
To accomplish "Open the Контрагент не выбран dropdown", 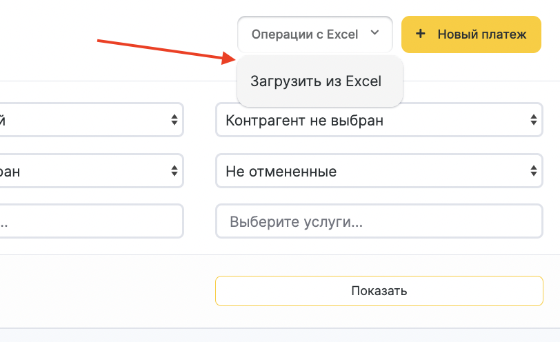I will tap(379, 120).
